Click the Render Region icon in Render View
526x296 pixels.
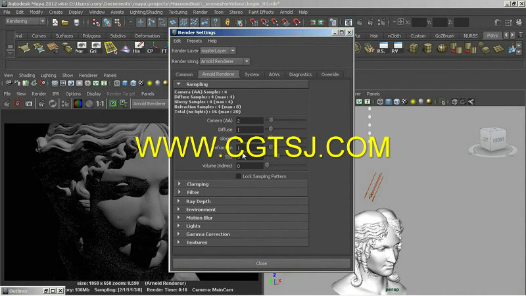click(18, 104)
